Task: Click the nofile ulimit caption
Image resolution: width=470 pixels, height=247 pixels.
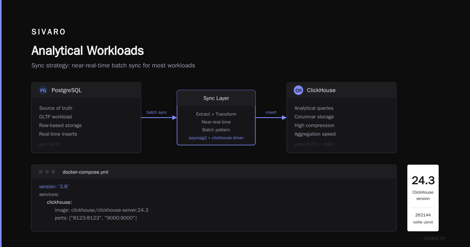Action: pyautogui.click(x=423, y=222)
